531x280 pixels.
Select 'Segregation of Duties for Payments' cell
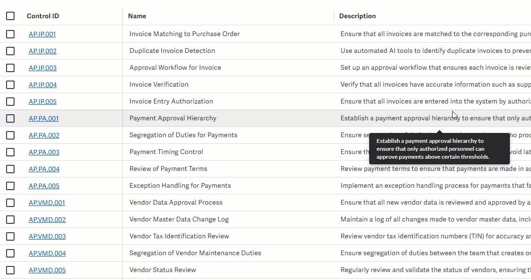[183, 135]
